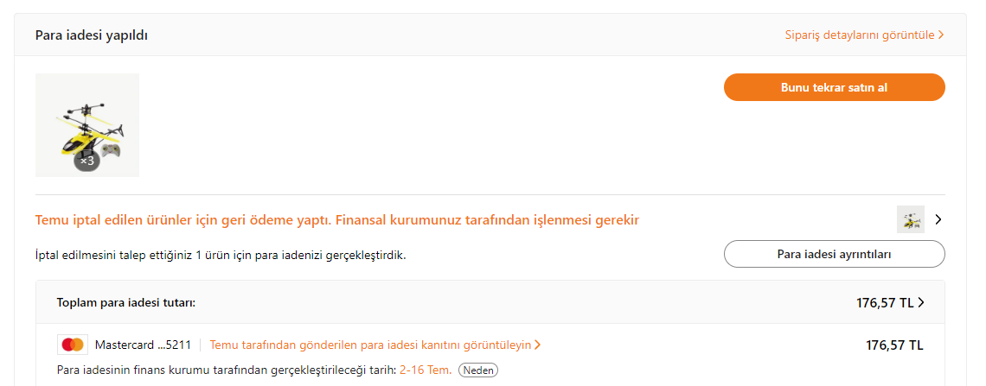Screen dimensions: 986x386
Task: Click the Para iadesi yapıldı header
Action: point(92,35)
